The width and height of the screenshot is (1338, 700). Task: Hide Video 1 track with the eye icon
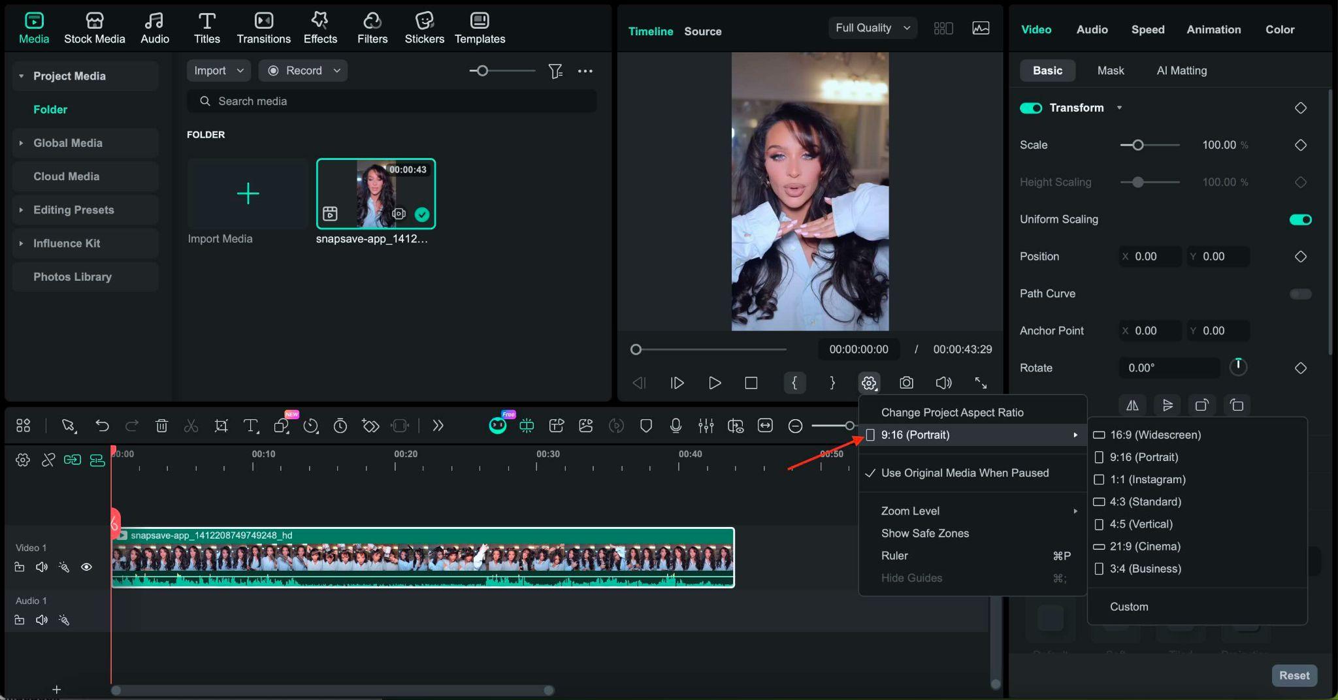(87, 567)
